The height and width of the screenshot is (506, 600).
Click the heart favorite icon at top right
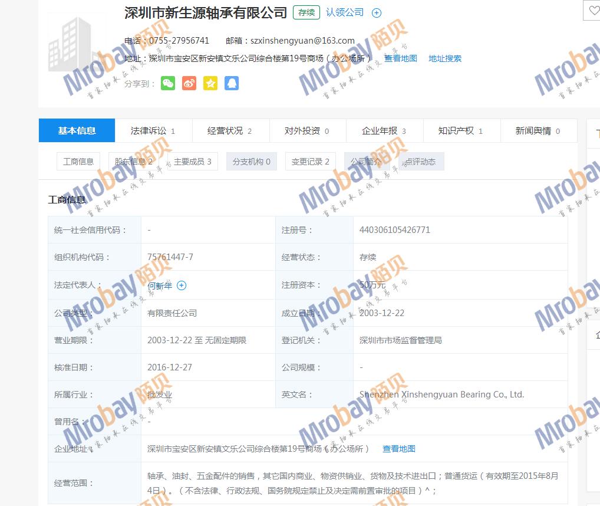pos(592,11)
